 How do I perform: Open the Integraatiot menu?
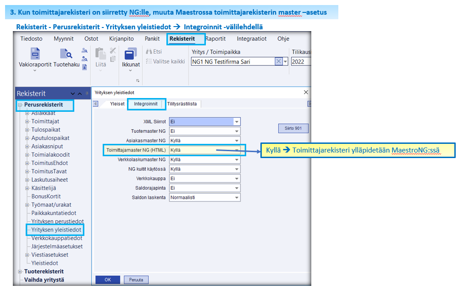point(251,39)
